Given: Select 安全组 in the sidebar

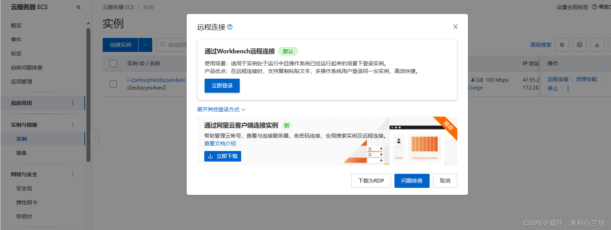Looking at the screenshot, I should (x=24, y=189).
